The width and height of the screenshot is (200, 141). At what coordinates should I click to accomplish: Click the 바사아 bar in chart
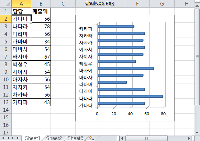[x=126, y=69]
